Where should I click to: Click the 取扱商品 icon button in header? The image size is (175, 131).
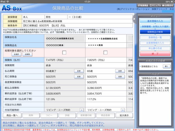pyautogui.click(x=140, y=6)
